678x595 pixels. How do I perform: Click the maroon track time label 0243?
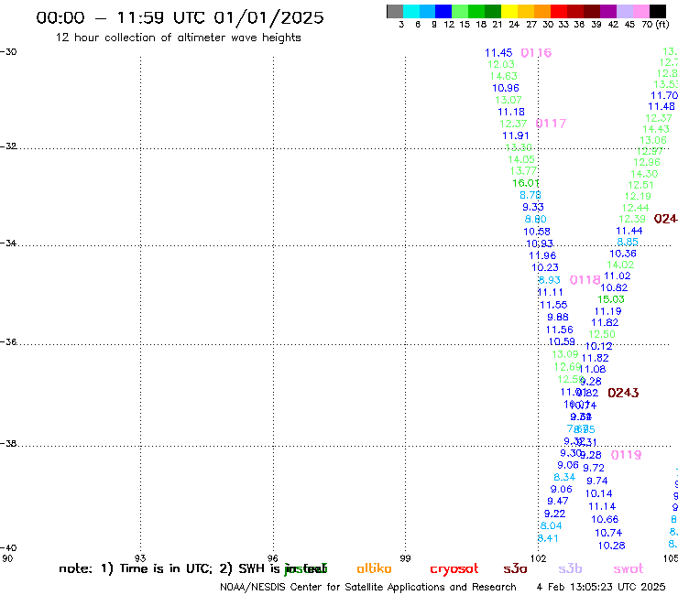(x=623, y=393)
